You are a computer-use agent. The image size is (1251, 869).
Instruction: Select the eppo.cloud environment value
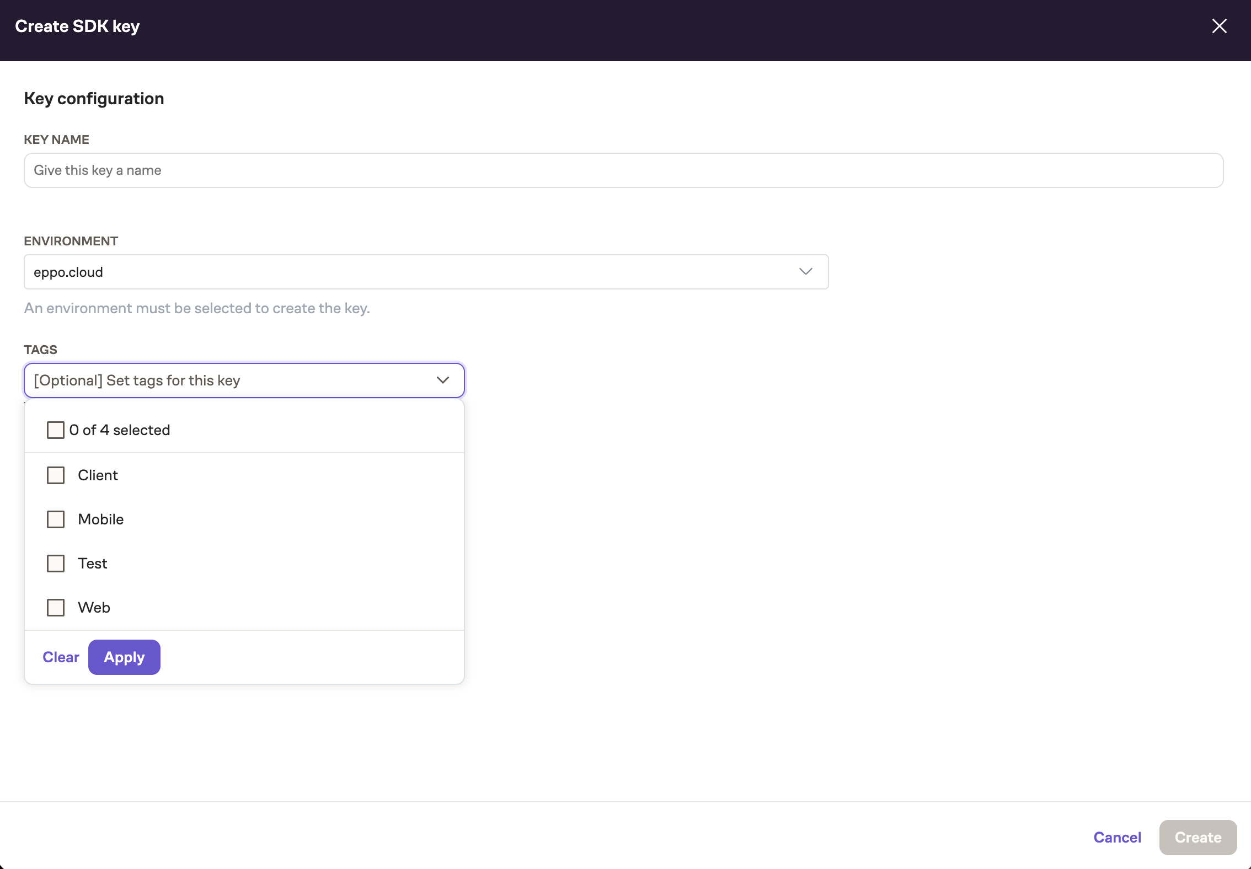(x=67, y=271)
